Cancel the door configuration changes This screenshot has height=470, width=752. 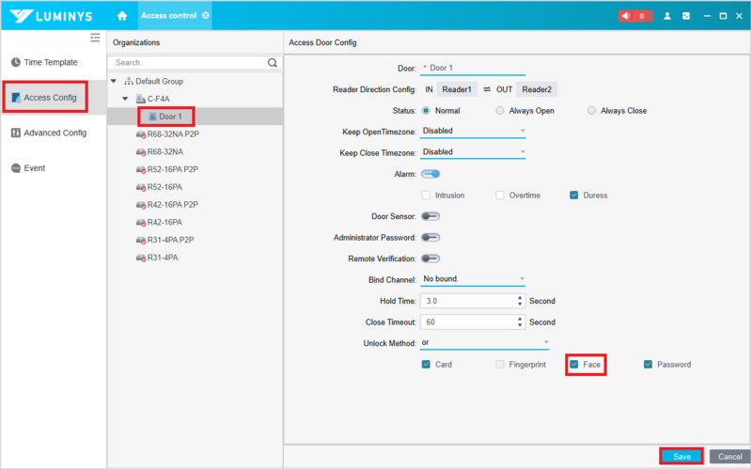tap(730, 457)
